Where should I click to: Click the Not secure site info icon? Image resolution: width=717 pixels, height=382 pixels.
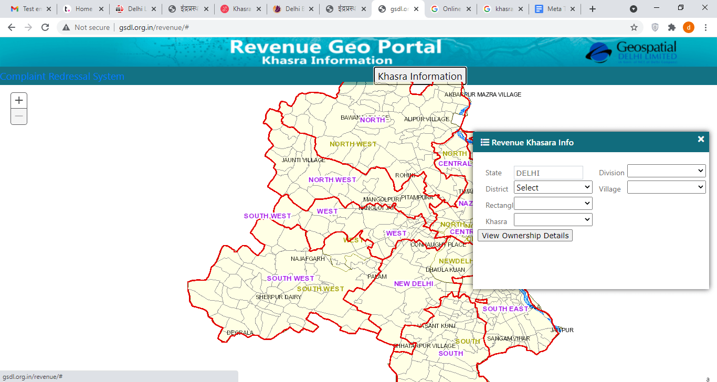pos(66,27)
